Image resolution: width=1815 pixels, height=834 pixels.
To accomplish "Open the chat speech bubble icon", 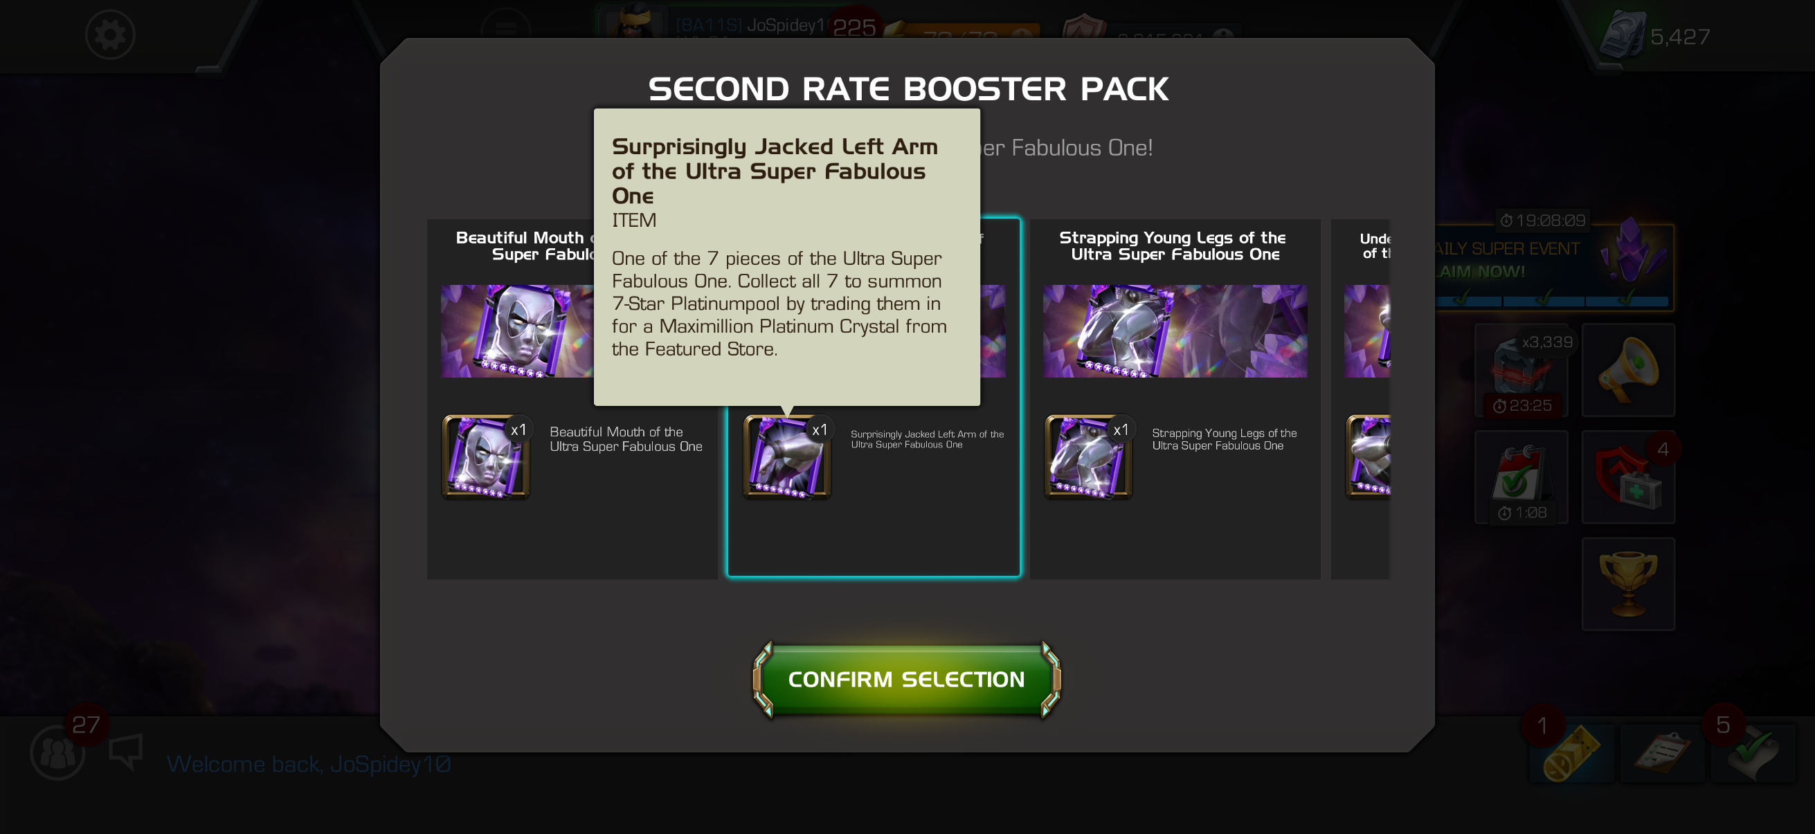I will [x=126, y=750].
